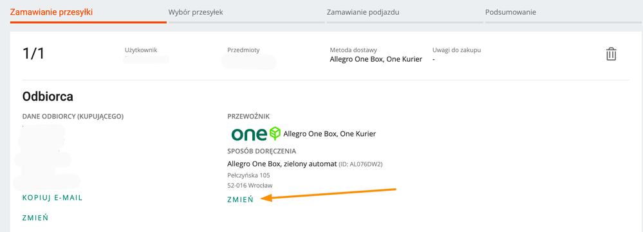The image size is (643, 232).
Task: Click the blurred Przedmioty value
Action: tap(248, 62)
